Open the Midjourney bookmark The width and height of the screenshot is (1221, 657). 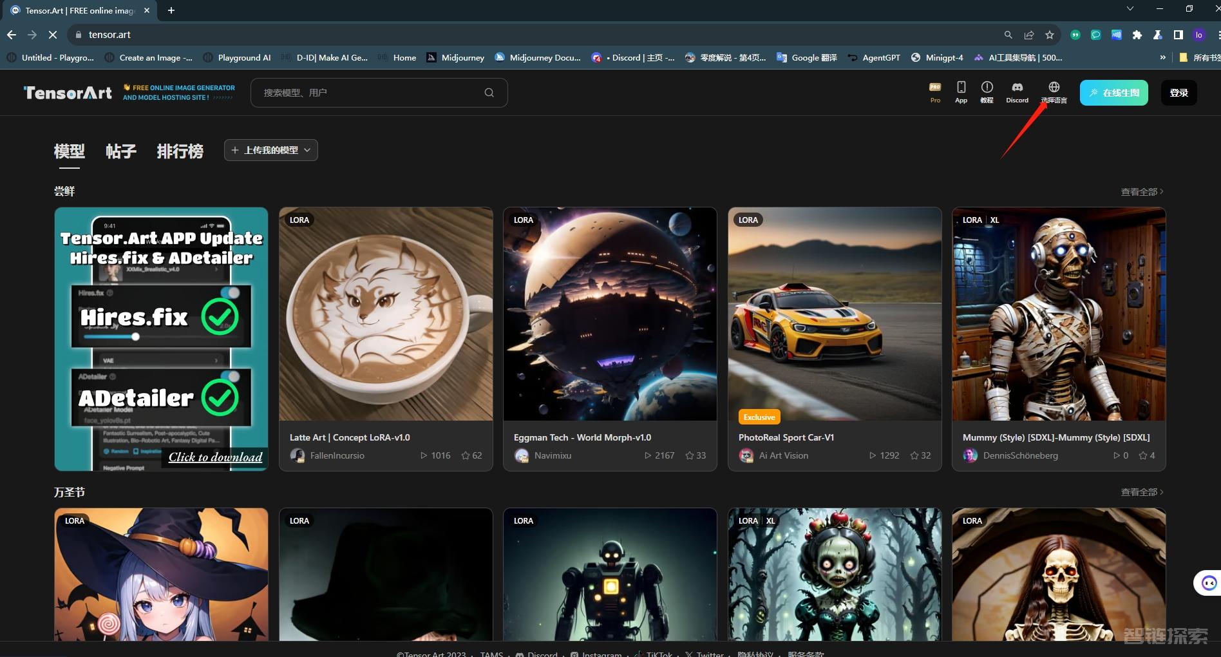(x=455, y=57)
